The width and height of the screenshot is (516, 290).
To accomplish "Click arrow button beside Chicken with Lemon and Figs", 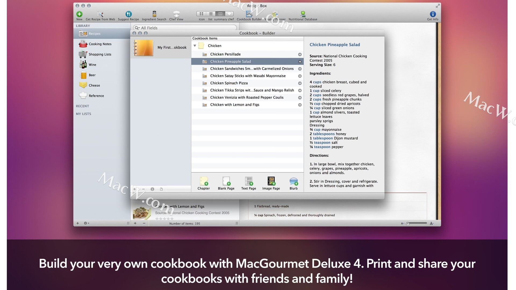I will 300,105.
